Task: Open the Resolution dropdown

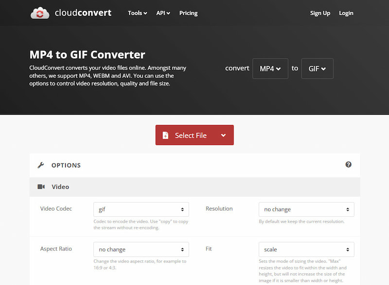Action: (306, 209)
